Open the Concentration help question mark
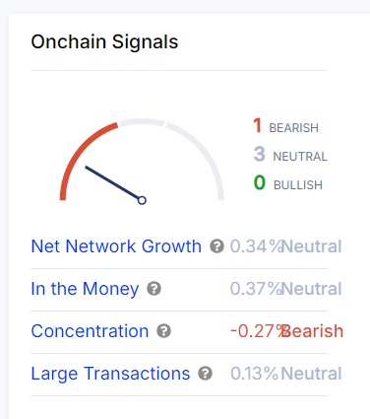The image size is (370, 419). pos(163,331)
